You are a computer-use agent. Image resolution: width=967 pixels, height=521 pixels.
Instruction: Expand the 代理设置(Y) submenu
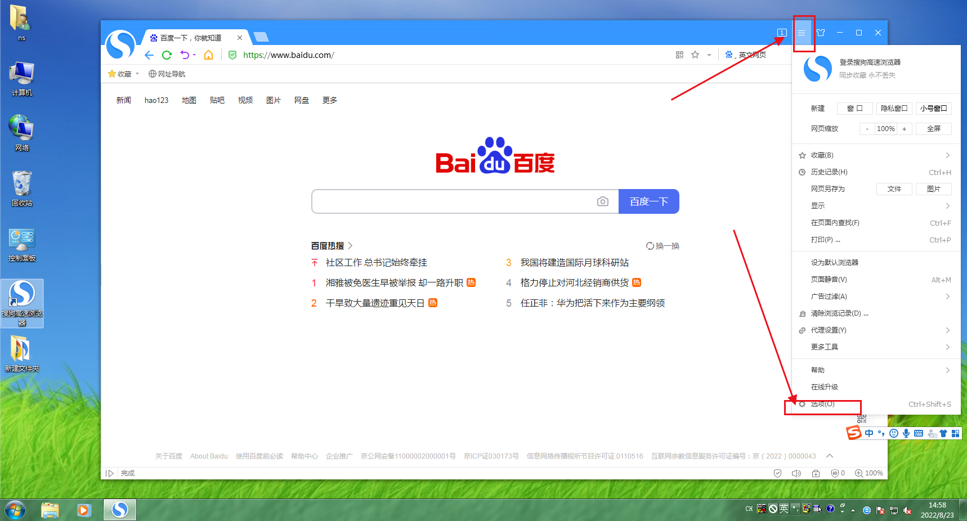click(x=876, y=330)
